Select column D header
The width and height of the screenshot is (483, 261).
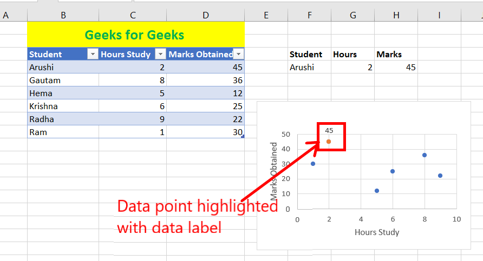(205, 15)
